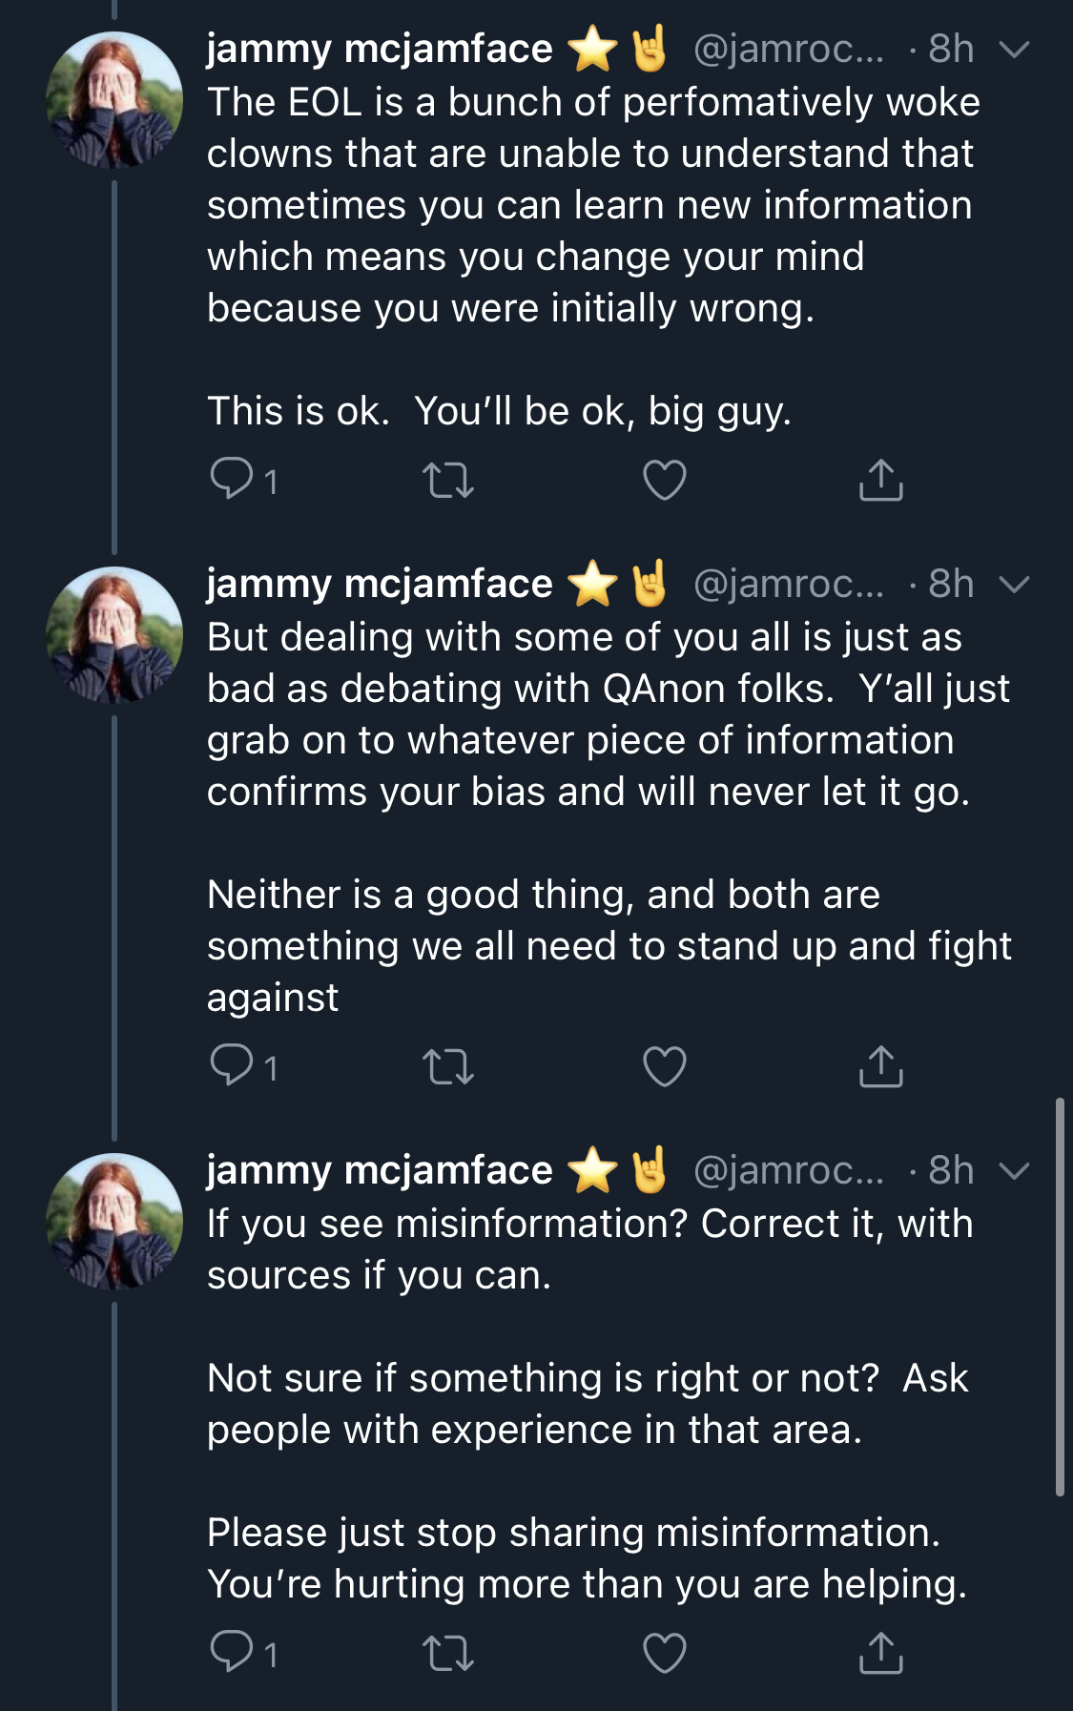The width and height of the screenshot is (1073, 1711).
Task: Reply to the QAnon folks tweet
Action: point(232,1065)
